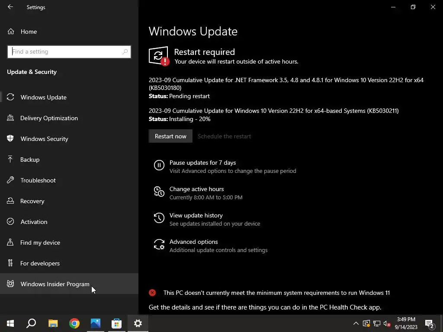Click the active hours clock icon
Screen dimensions: 443x332
(x=159, y=192)
